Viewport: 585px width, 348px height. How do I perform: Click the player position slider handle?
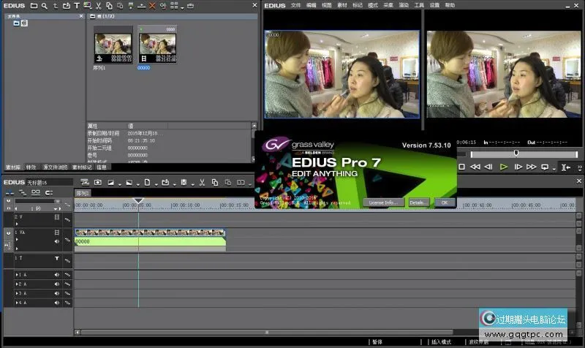point(516,154)
